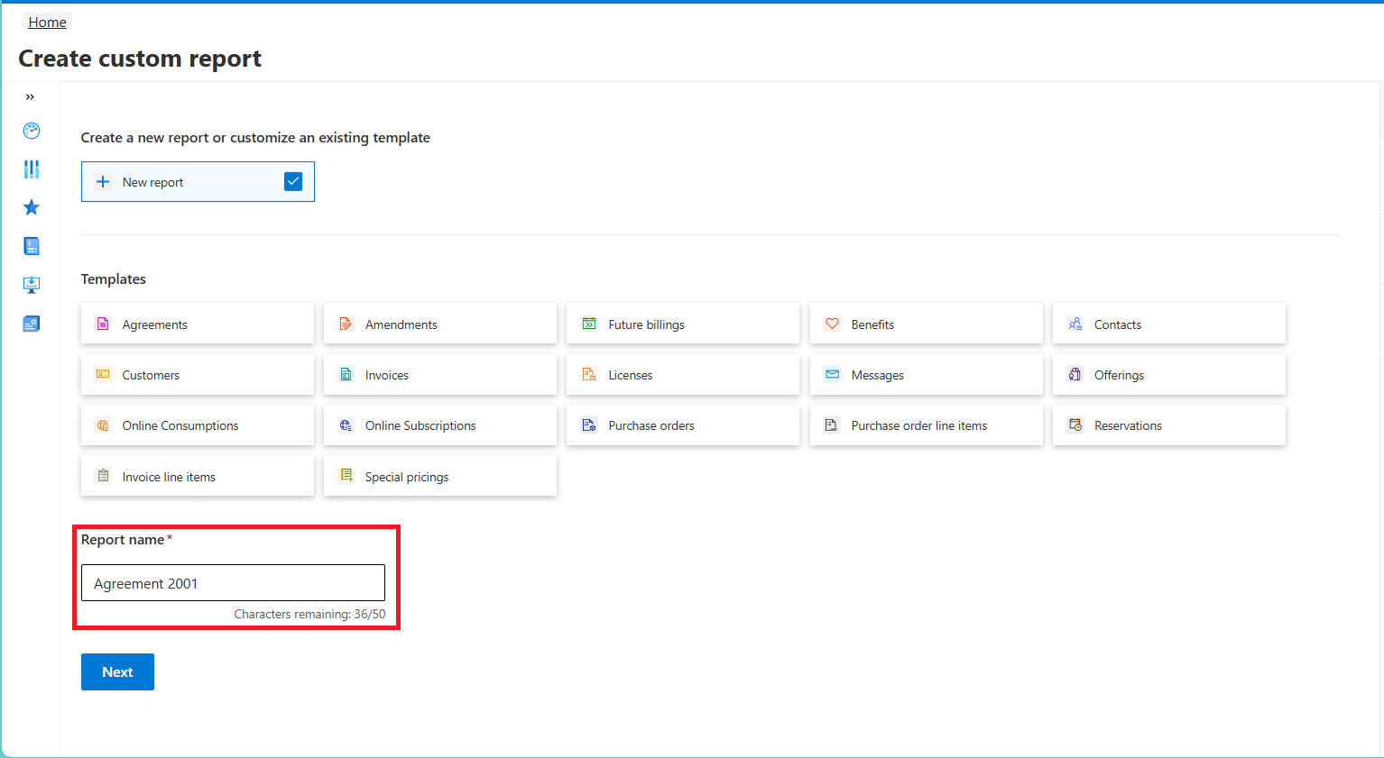Screen dimensions: 1384x758
Task: Click the 'Templates' section heading
Action: point(114,279)
